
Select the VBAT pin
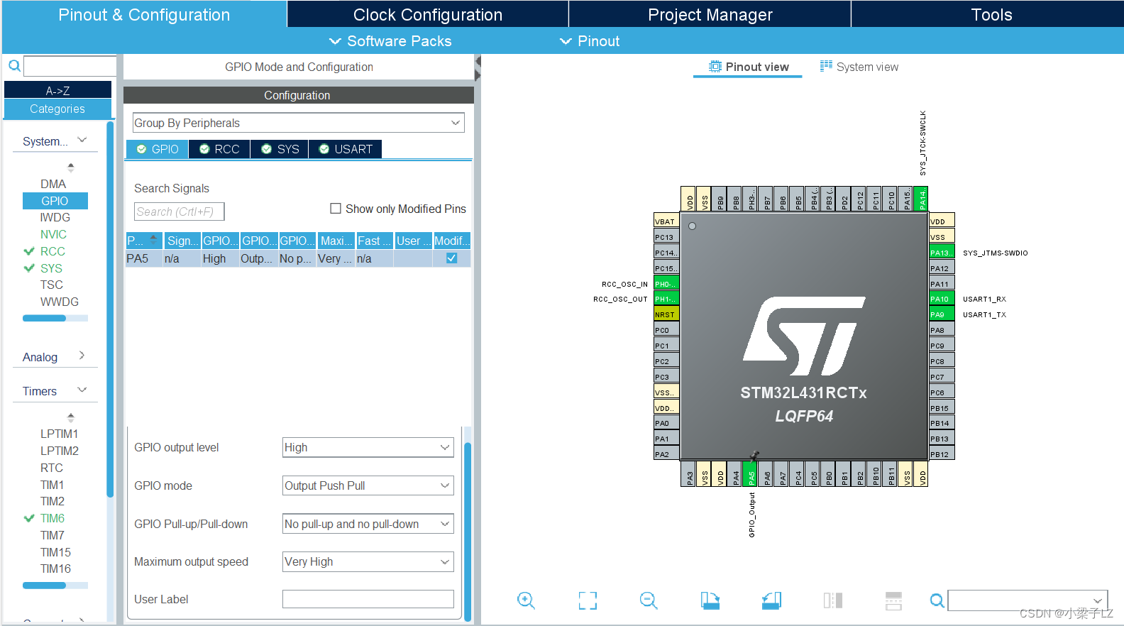(x=666, y=221)
